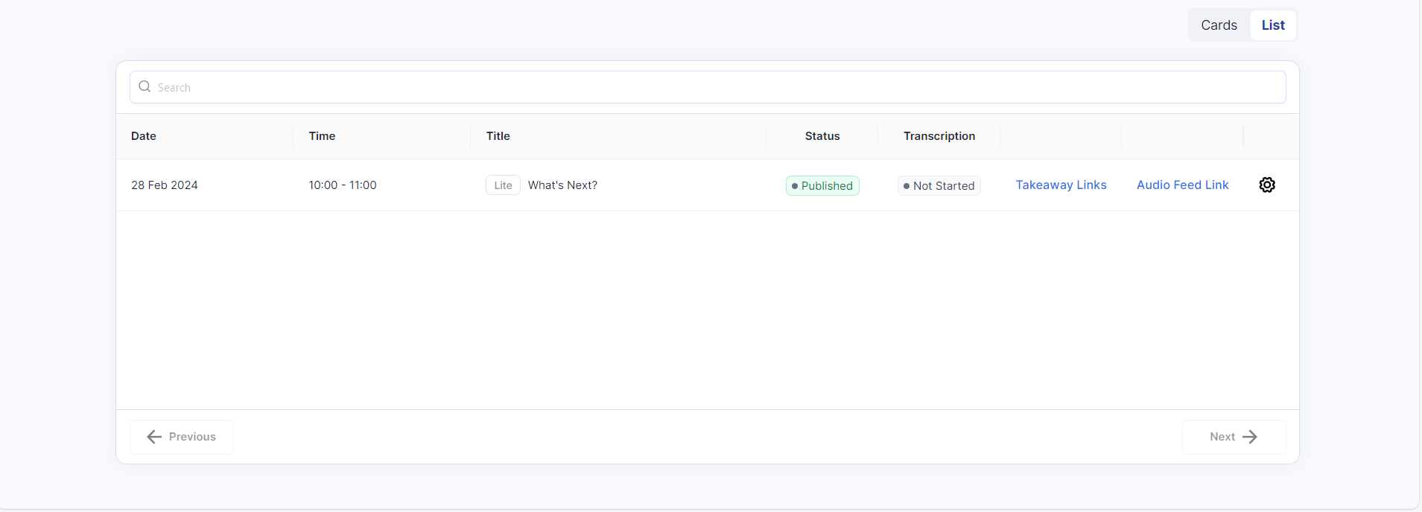1422x512 pixels.
Task: Switch to the Cards view
Action: [x=1219, y=25]
